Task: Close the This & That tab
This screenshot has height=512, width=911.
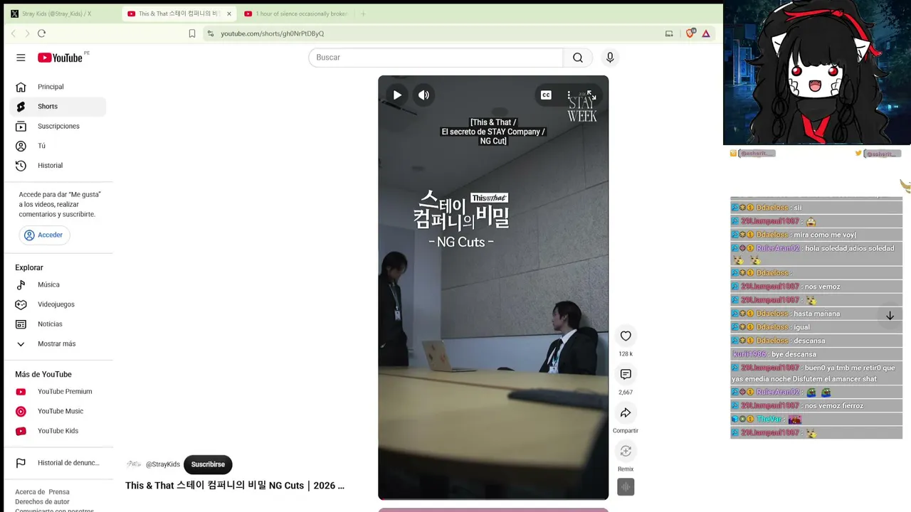Action: pos(228,14)
